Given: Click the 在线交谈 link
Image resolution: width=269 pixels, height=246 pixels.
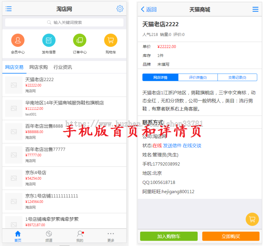Looking at the screenshot, I should 192,146.
